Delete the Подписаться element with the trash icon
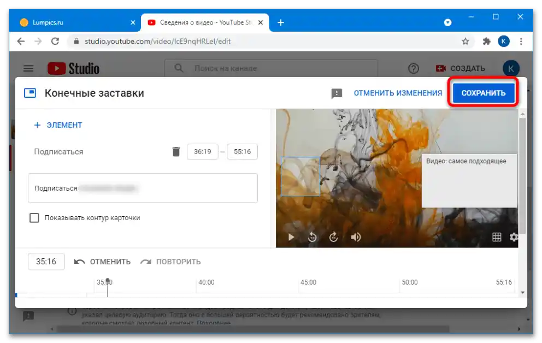Screen dimensions: 542x343 (x=176, y=151)
